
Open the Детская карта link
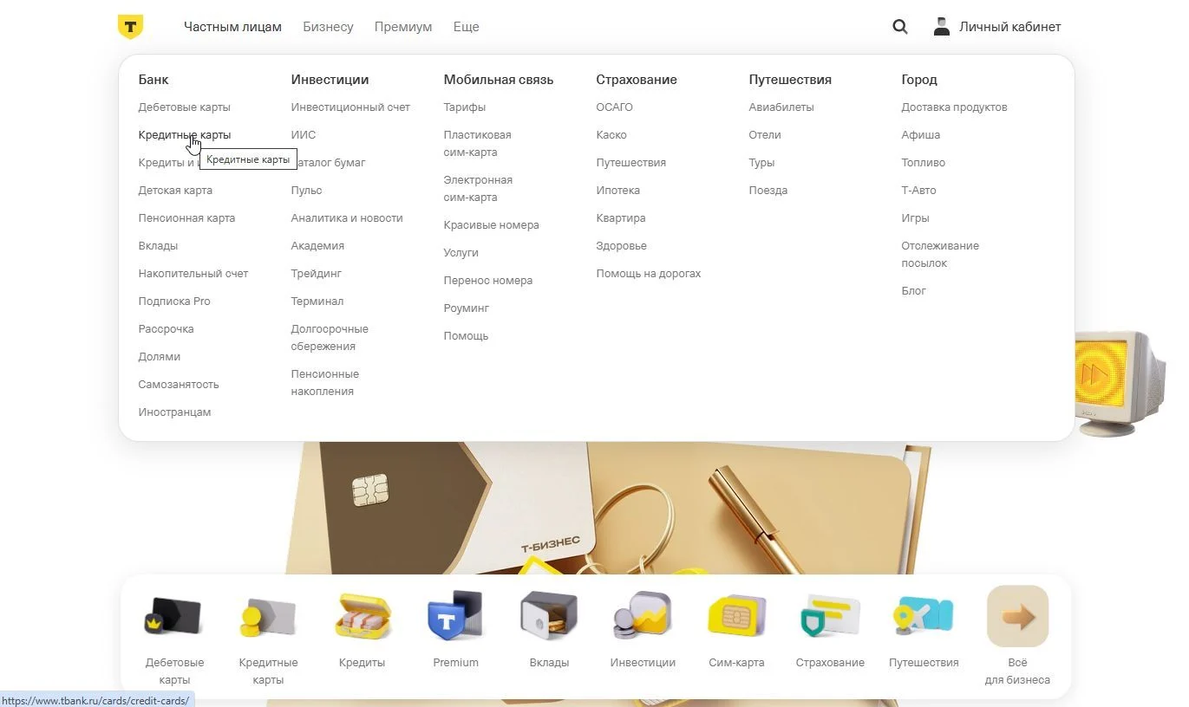point(175,191)
